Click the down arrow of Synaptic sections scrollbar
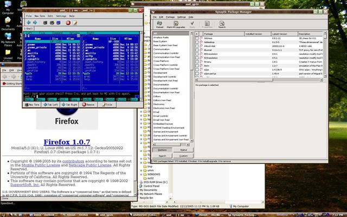347x217 pixels. tap(191, 141)
